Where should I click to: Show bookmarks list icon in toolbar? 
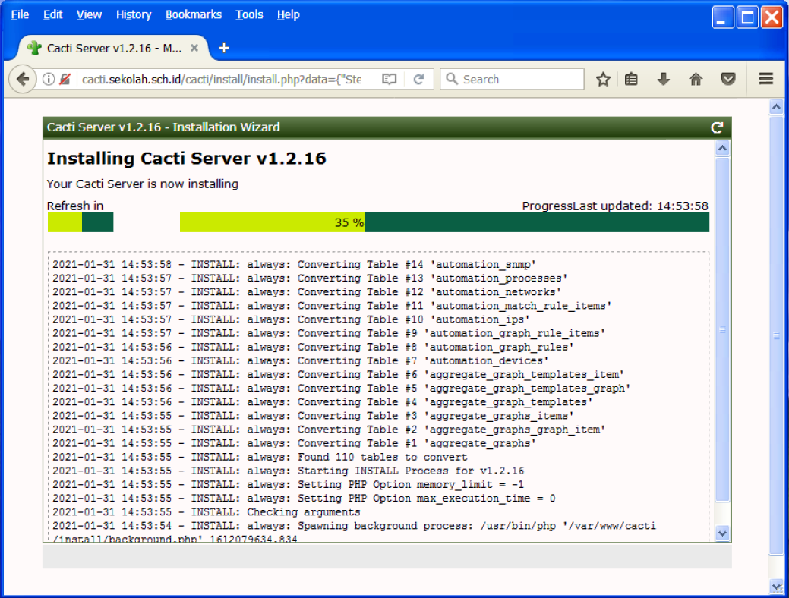coord(631,79)
